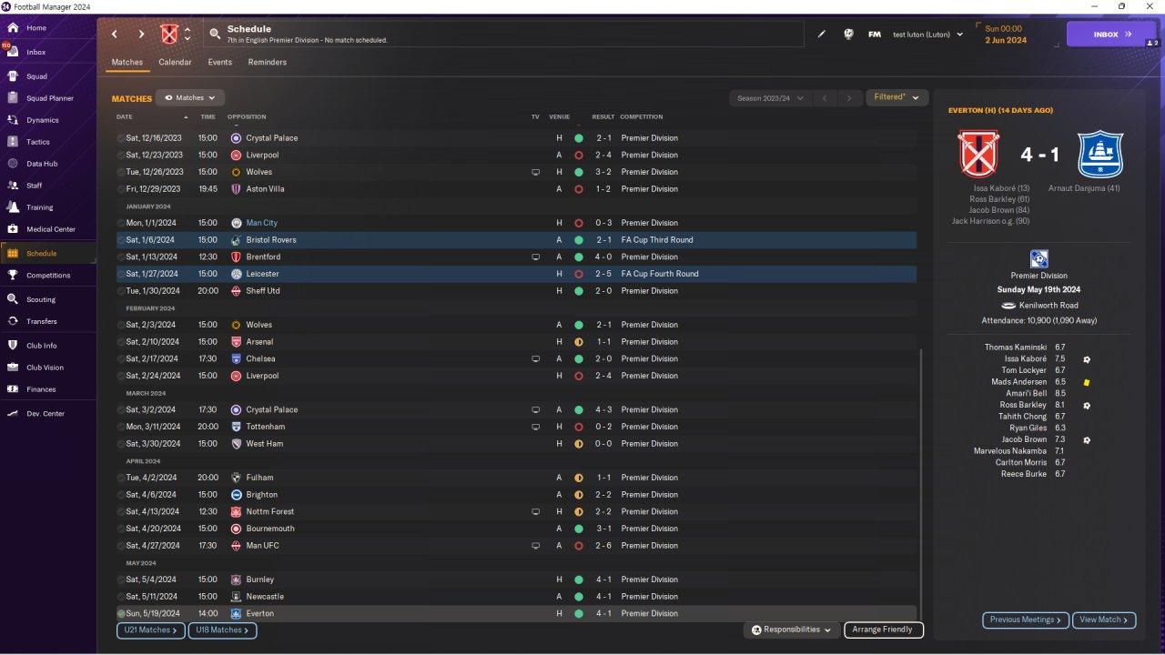Click the search magnifier beside Schedule
1165x655 pixels.
tap(215, 35)
